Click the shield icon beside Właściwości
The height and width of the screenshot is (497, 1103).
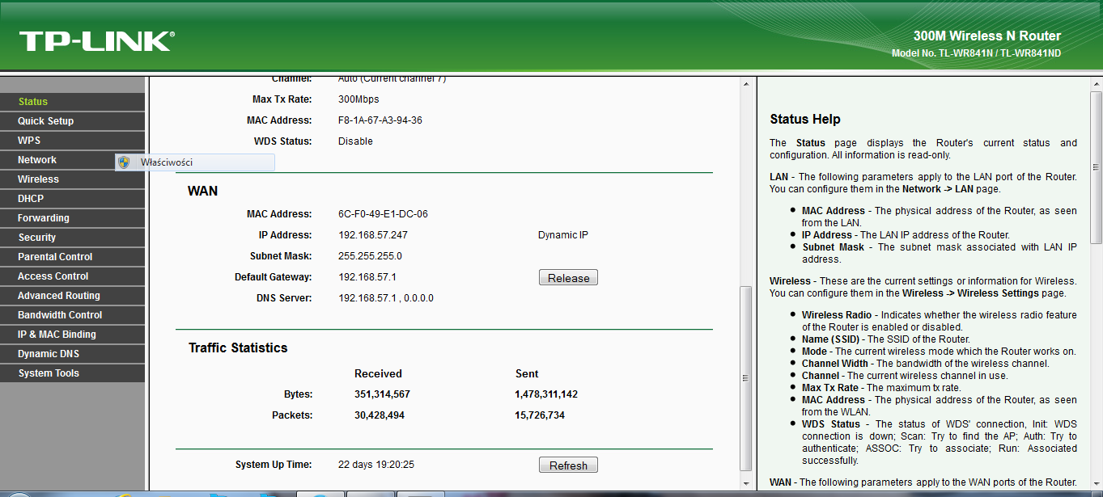pos(124,162)
